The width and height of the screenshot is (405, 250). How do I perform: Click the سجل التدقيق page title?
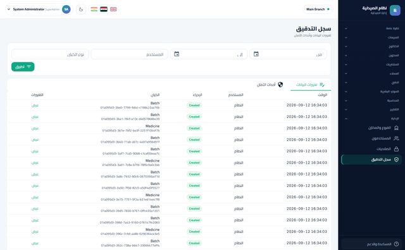point(313,28)
